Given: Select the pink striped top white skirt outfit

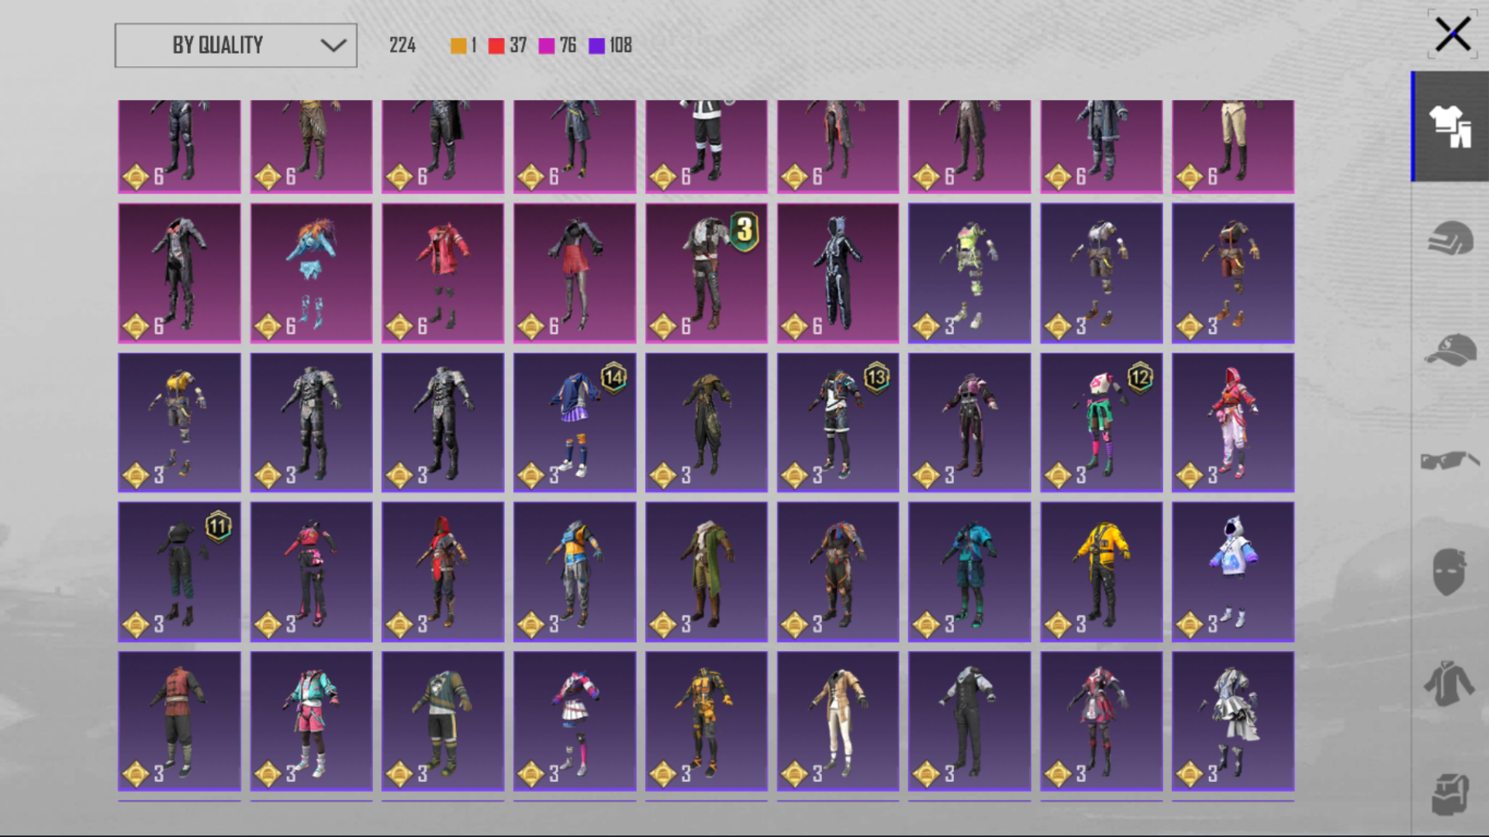Looking at the screenshot, I should pyautogui.click(x=575, y=721).
